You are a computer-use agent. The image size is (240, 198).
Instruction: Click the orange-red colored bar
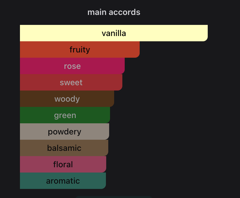[x=80, y=49]
